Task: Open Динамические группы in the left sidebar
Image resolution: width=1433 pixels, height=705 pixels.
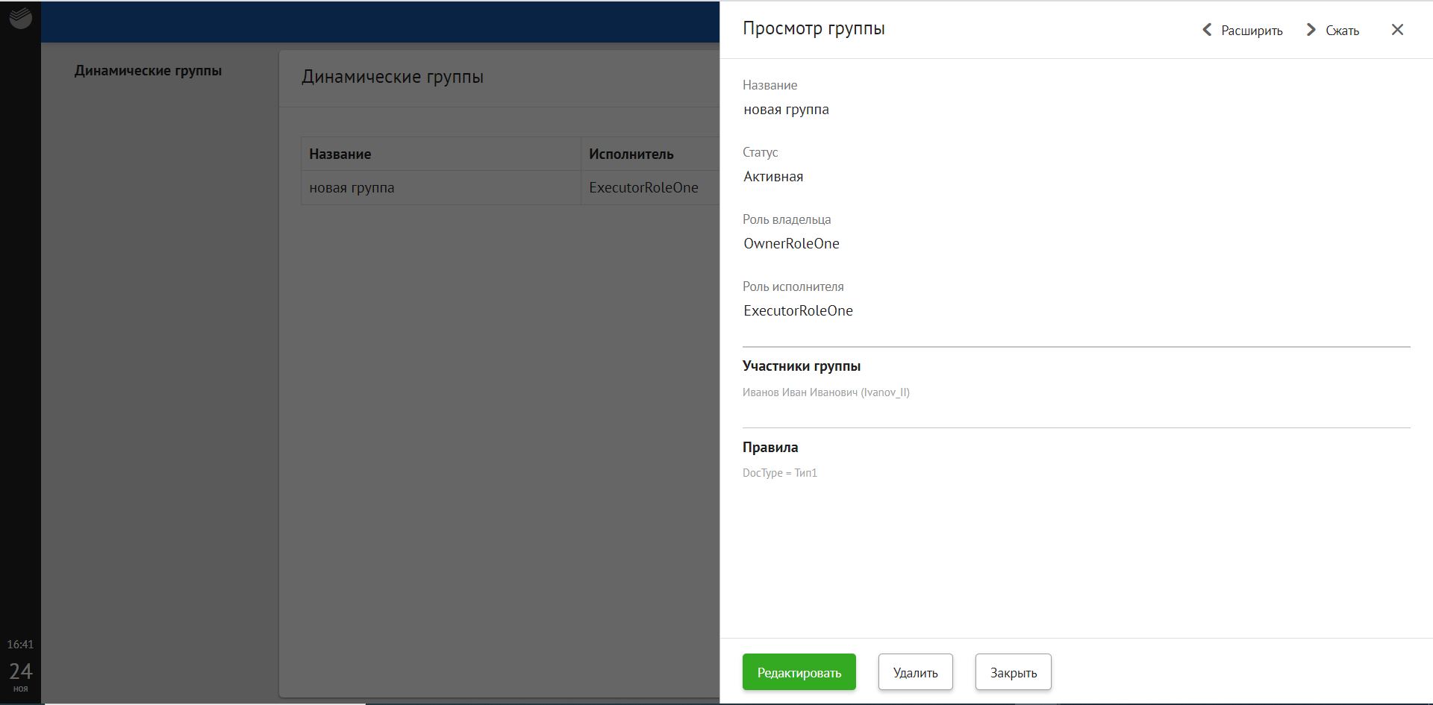Action: (148, 71)
